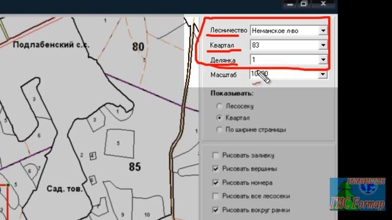Image resolution: width=392 pixels, height=220 pixels.
Task: Close the window
Action: click(323, 4)
